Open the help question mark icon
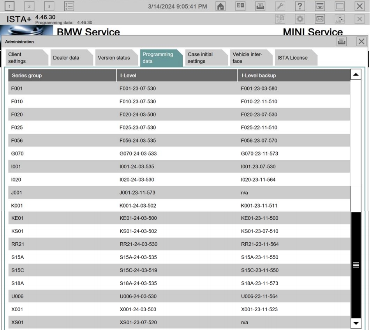The height and width of the screenshot is (330, 370). (300, 6)
